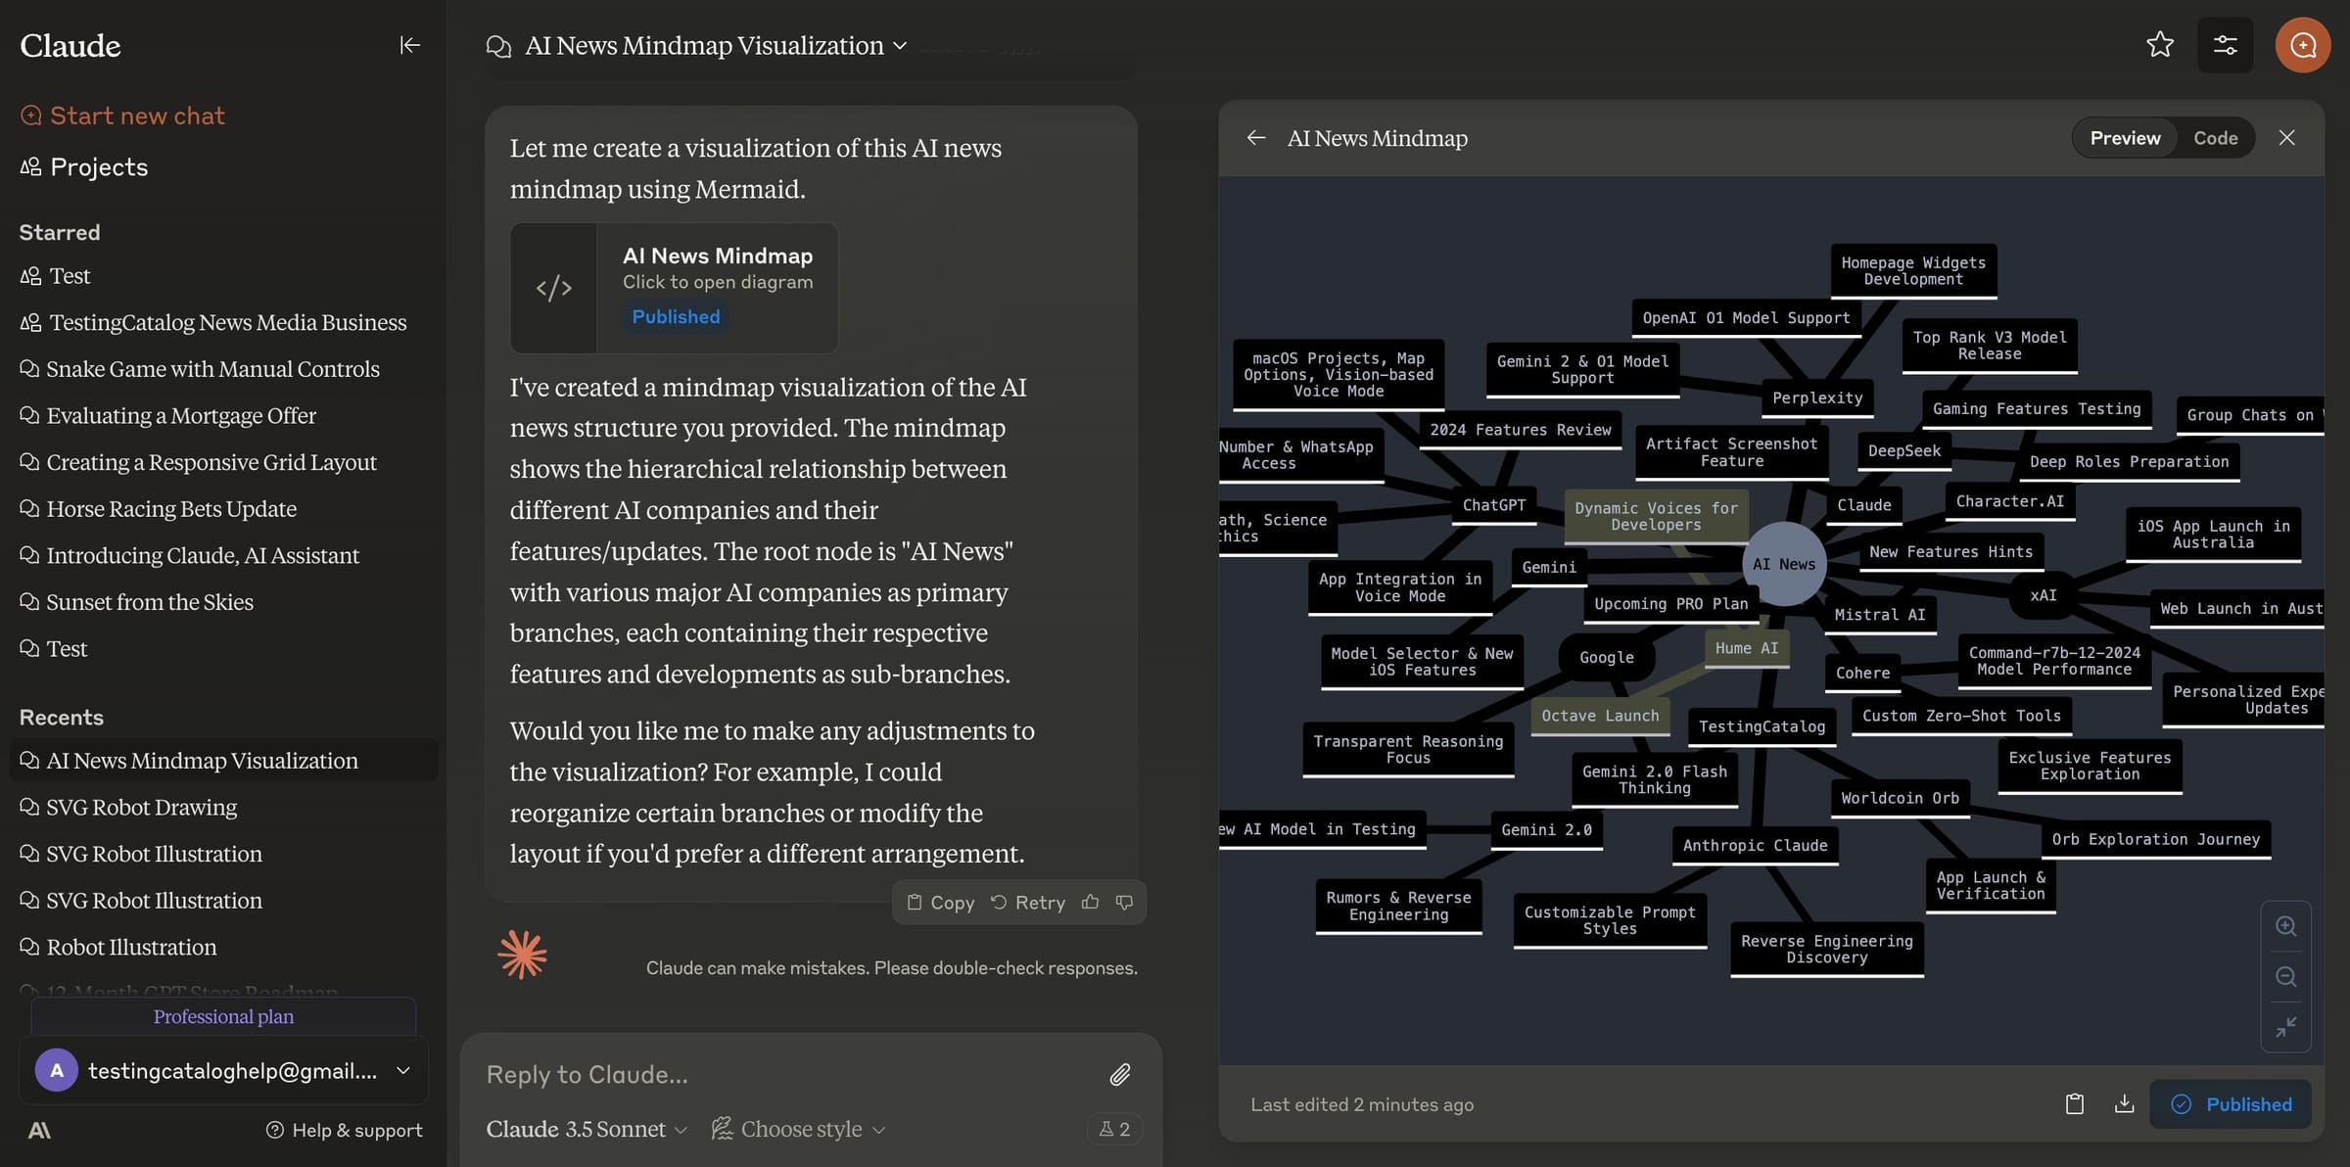This screenshot has height=1167, width=2350.
Task: Fit the mindmap to view with the resize icon
Action: coord(2286,1027)
